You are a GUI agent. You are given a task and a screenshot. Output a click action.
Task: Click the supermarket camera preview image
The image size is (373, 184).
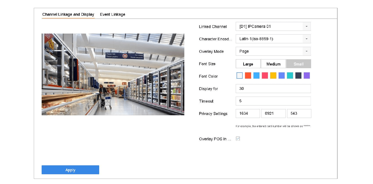113,74
